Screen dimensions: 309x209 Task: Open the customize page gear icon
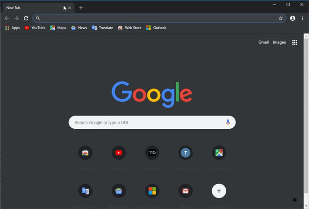295,200
